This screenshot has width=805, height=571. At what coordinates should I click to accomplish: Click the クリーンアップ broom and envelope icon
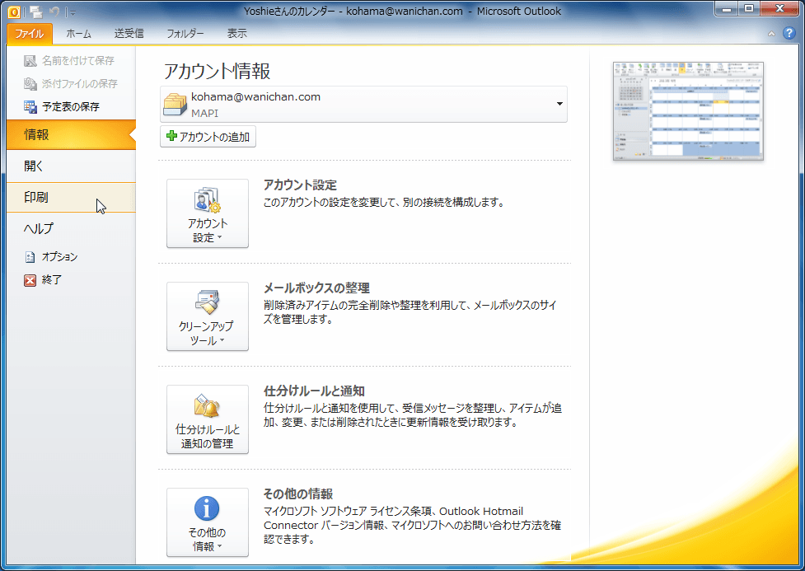[x=208, y=302]
